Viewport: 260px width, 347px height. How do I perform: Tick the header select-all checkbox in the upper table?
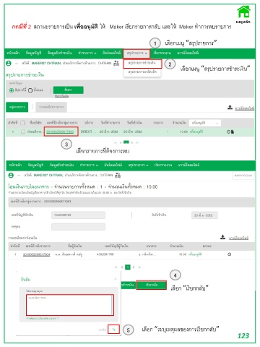click(x=22, y=123)
